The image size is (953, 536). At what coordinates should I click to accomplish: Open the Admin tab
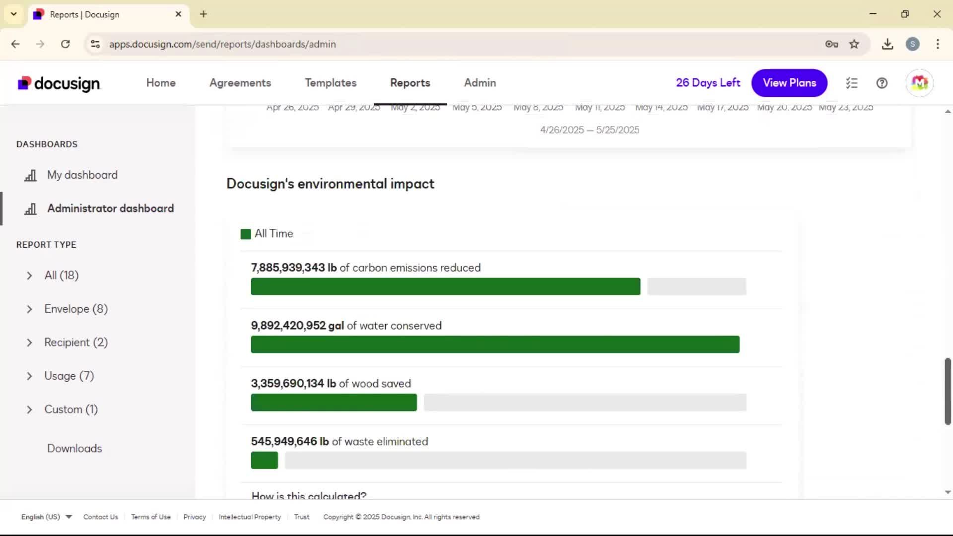[x=480, y=83]
